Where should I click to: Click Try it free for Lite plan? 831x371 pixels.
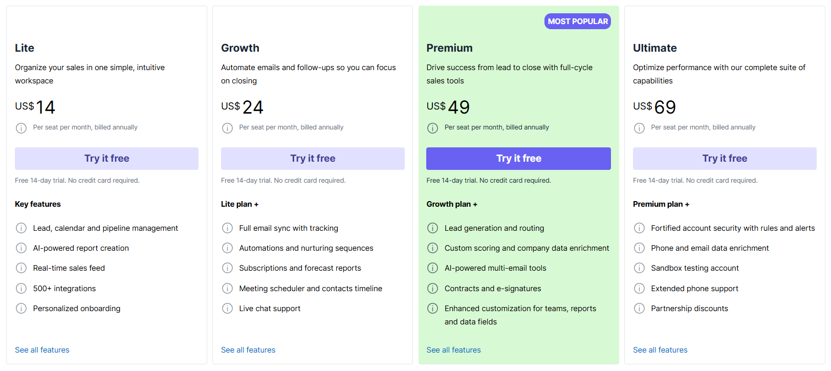(106, 159)
